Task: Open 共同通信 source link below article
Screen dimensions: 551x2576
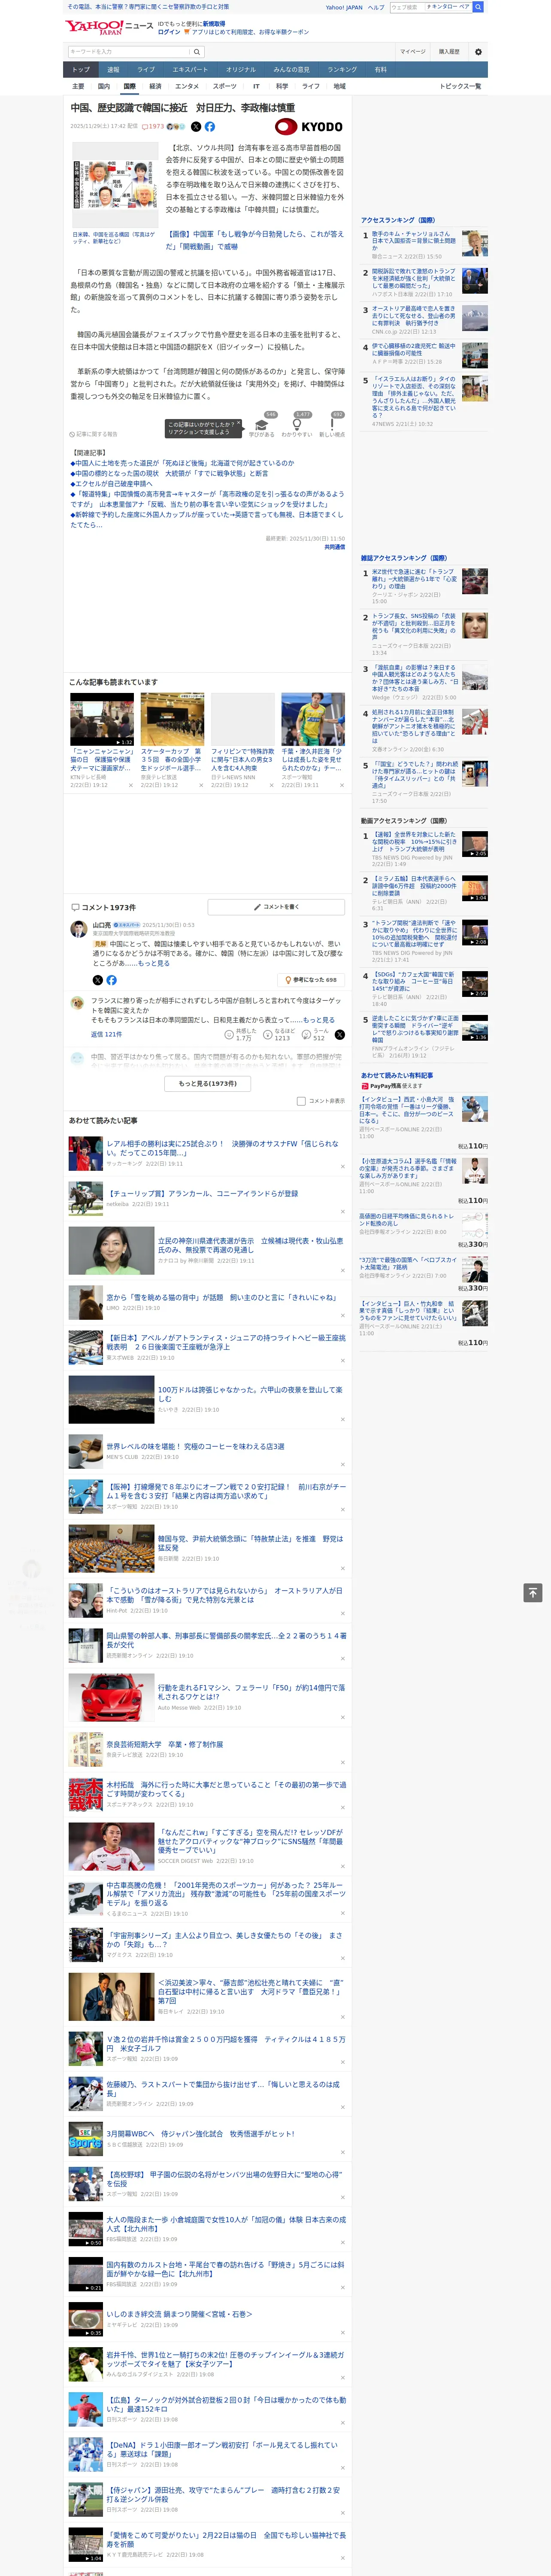Action: point(334,548)
